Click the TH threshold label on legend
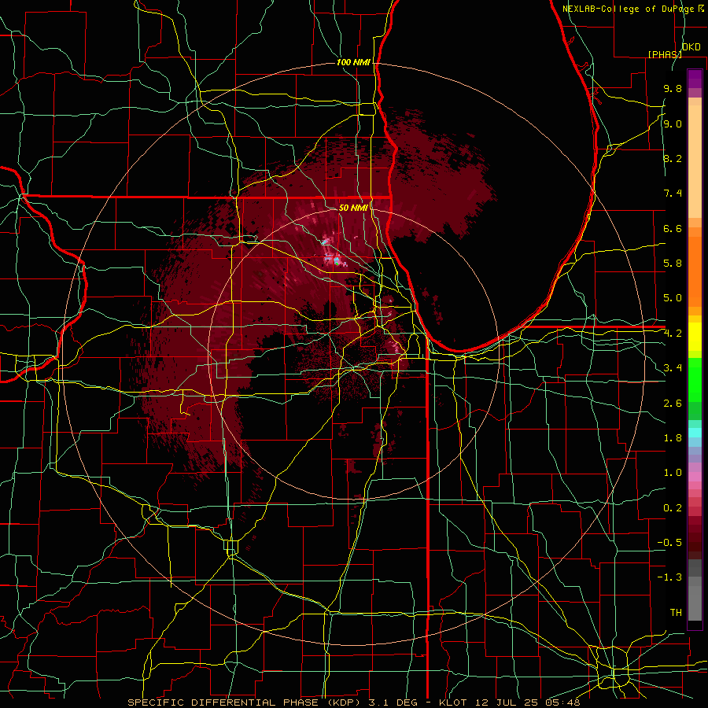The image size is (708, 708). [676, 613]
